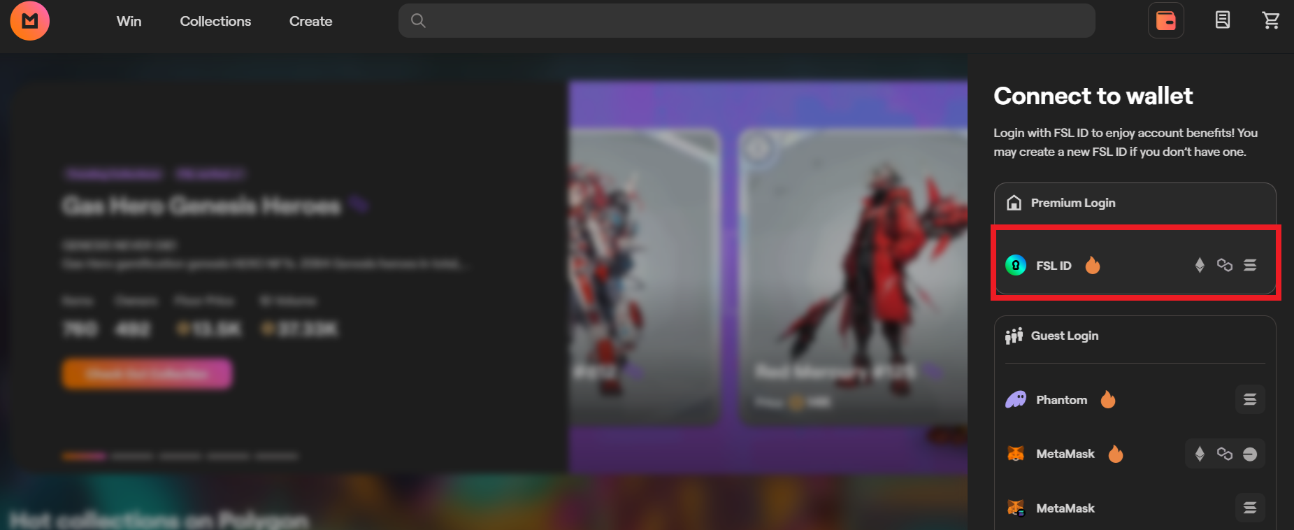Connect with MetaMask with flame badge
The image size is (1294, 530).
[1135, 454]
